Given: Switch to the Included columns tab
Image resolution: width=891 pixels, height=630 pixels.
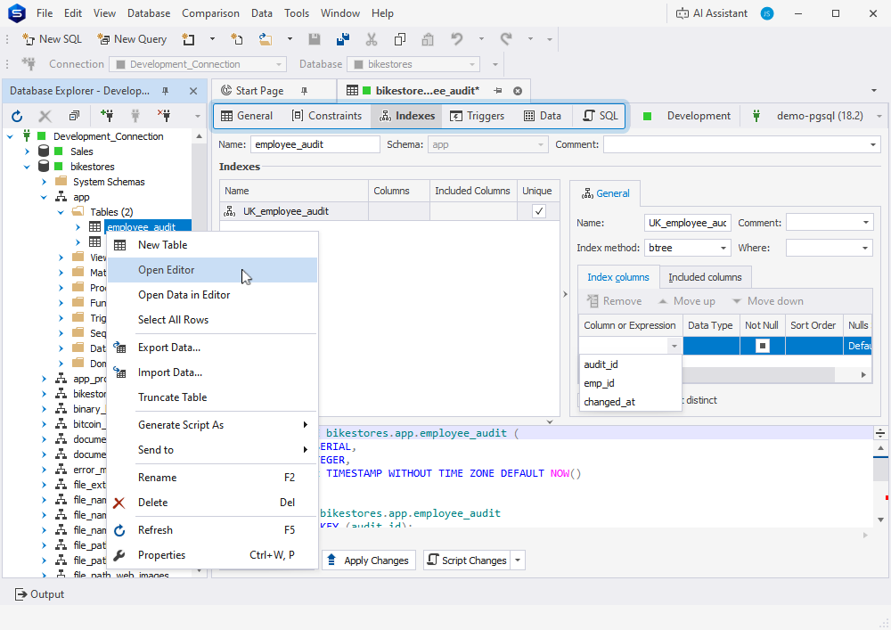Looking at the screenshot, I should coord(705,277).
